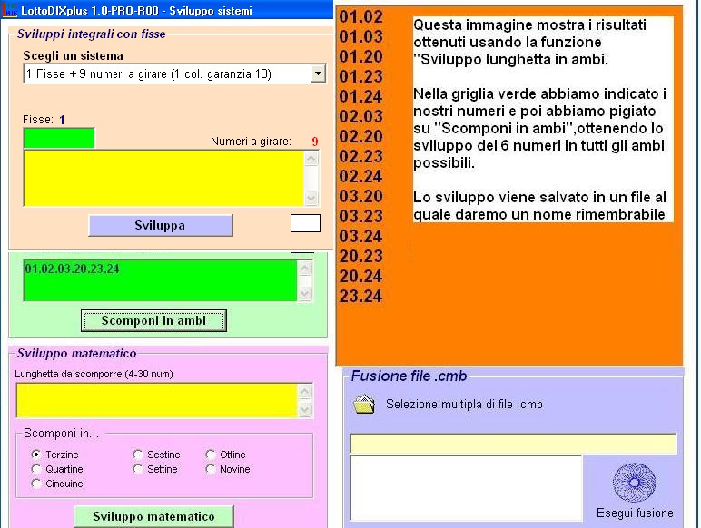Click down arrow of green ambi field scrollbar
Screen dimensions: 701x528
click(305, 293)
